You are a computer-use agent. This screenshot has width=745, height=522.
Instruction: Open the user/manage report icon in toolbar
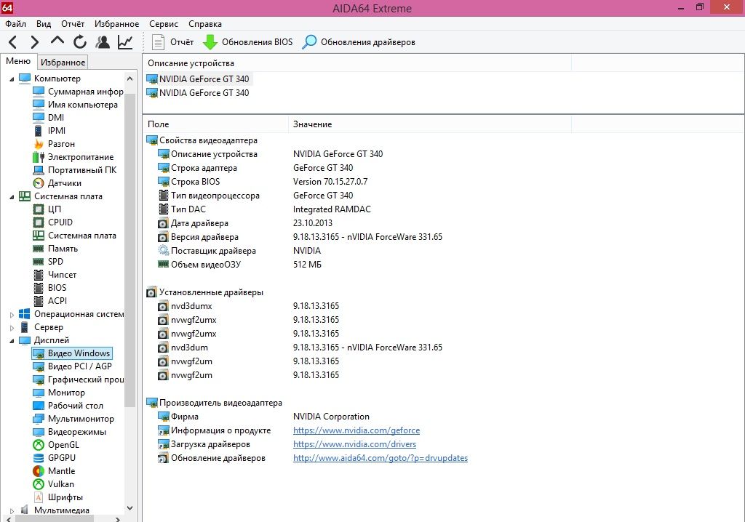102,42
